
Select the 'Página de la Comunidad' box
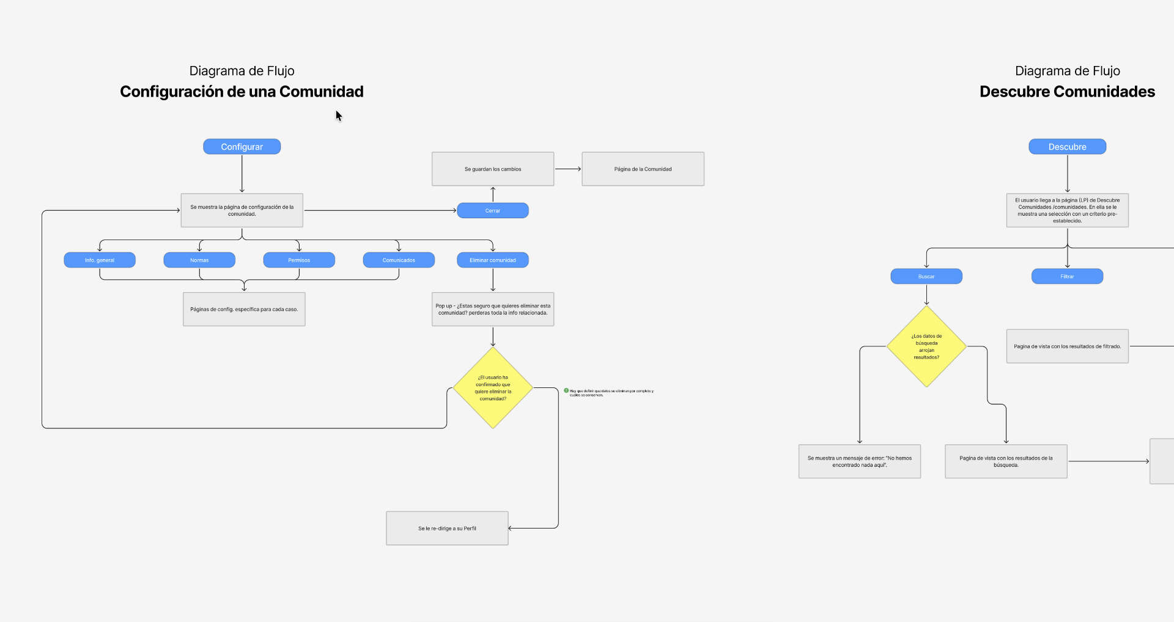(x=643, y=169)
